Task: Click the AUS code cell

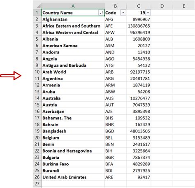Action: [115, 98]
